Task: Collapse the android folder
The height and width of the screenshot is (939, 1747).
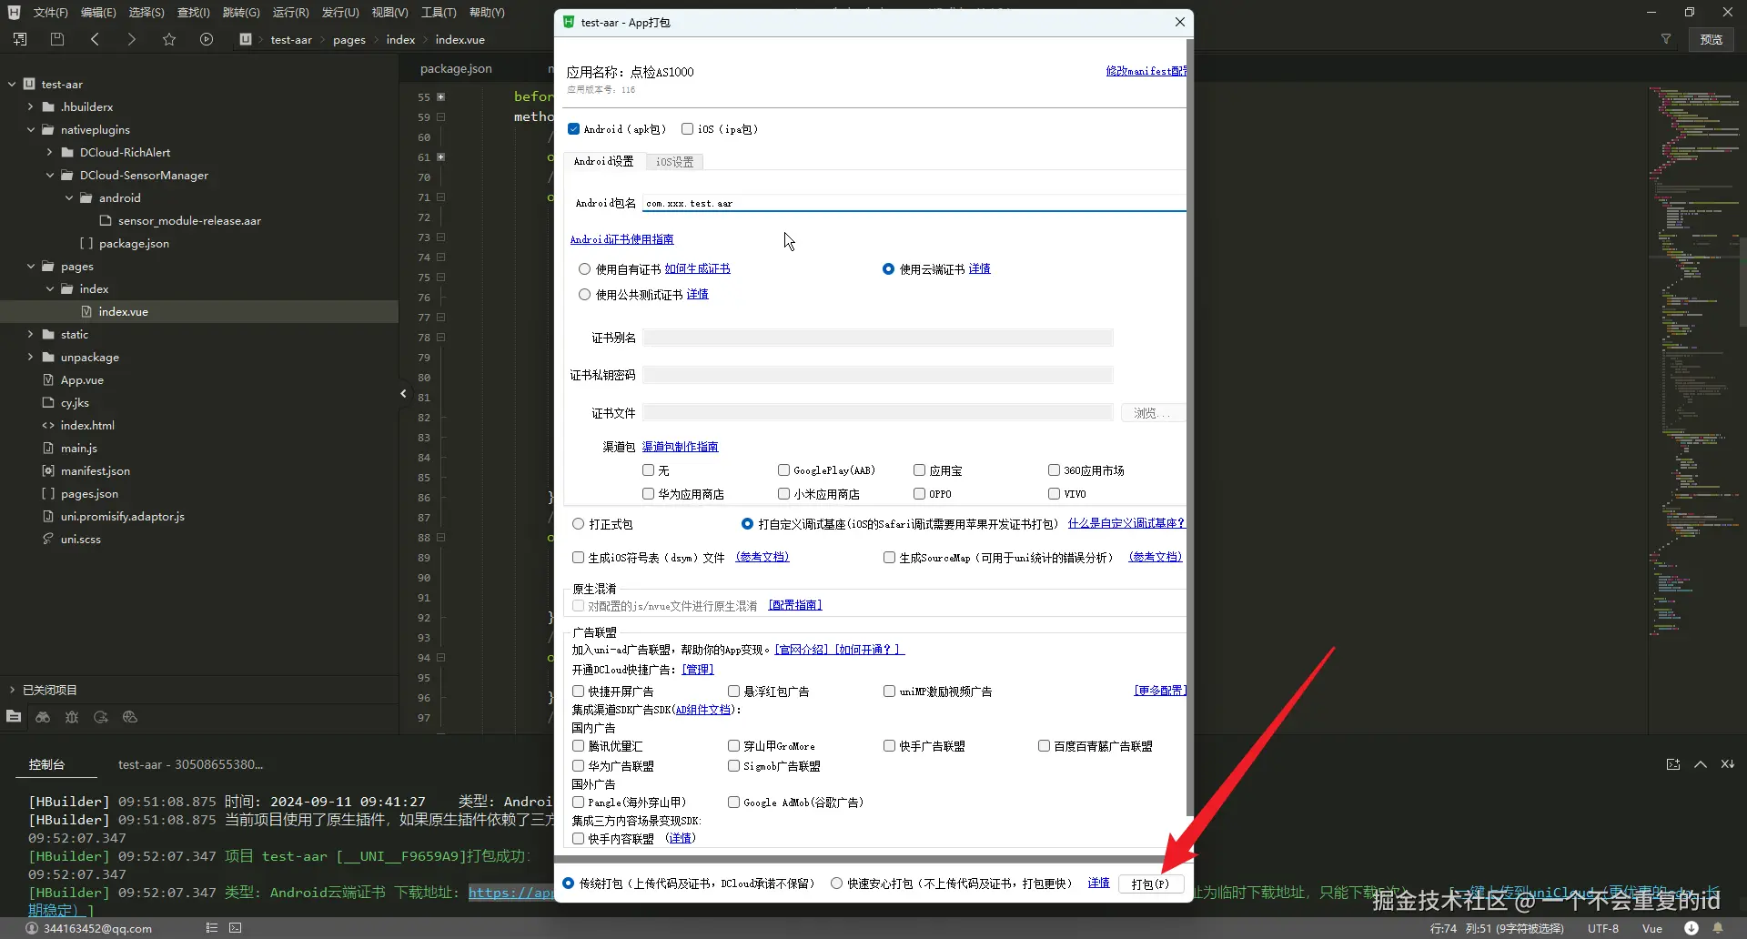Action: point(68,197)
